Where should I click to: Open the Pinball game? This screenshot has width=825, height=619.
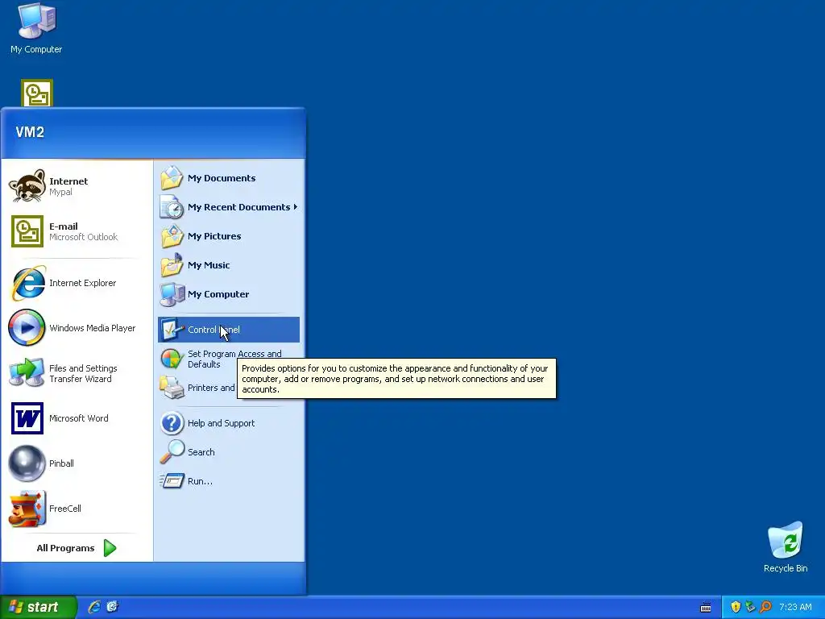point(77,463)
